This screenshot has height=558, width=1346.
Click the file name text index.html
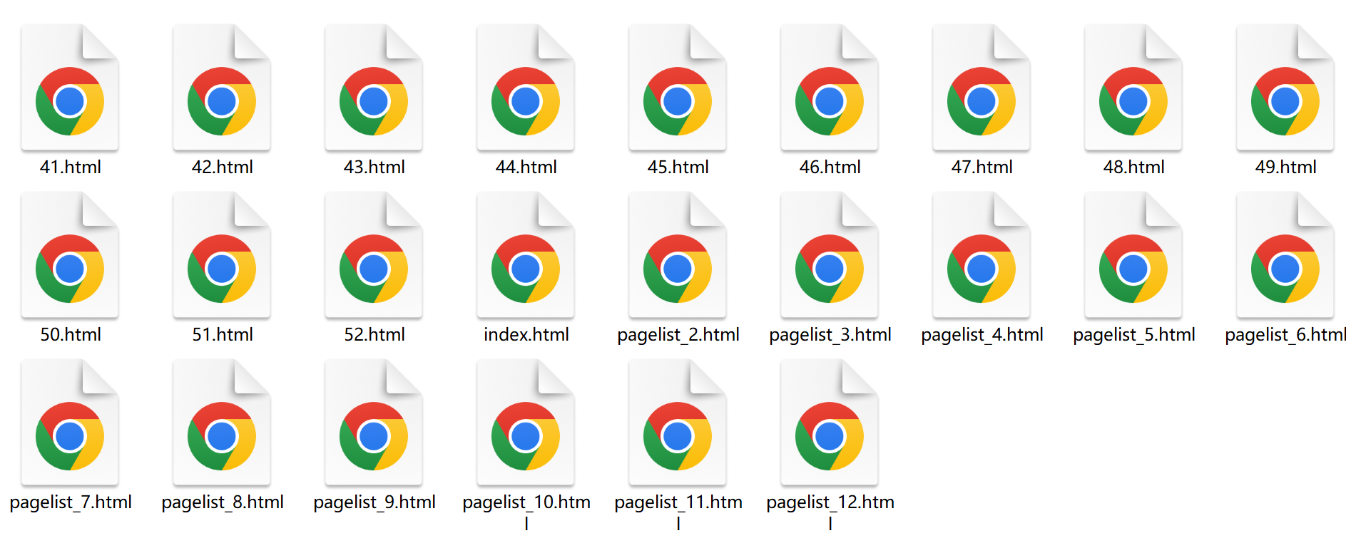click(526, 334)
